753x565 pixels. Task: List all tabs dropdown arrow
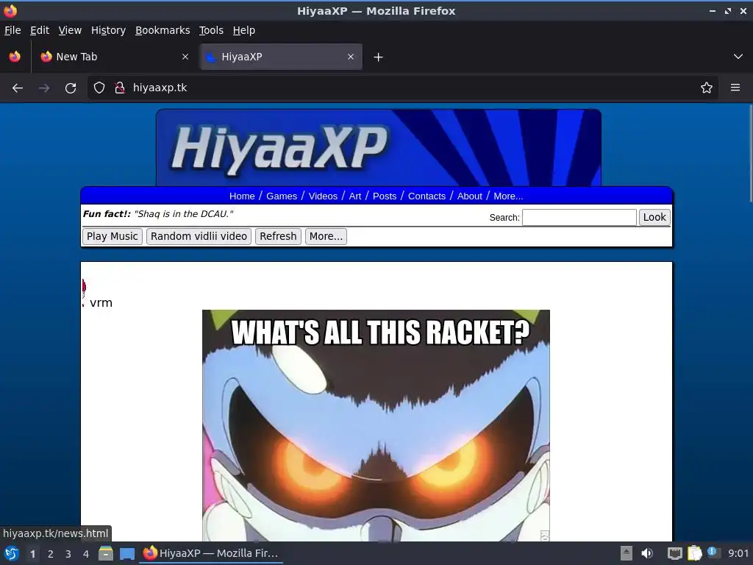[738, 57]
